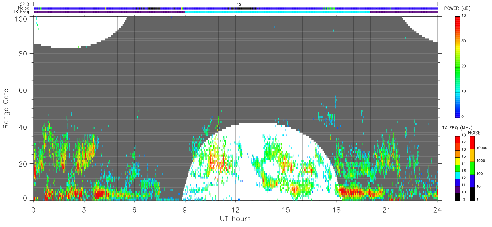
Task: Click the 21 tick label on the UT hours axis
Action: coord(387,210)
